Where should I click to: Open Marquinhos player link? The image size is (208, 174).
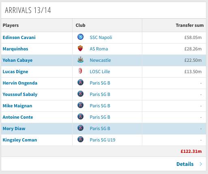[15, 49]
